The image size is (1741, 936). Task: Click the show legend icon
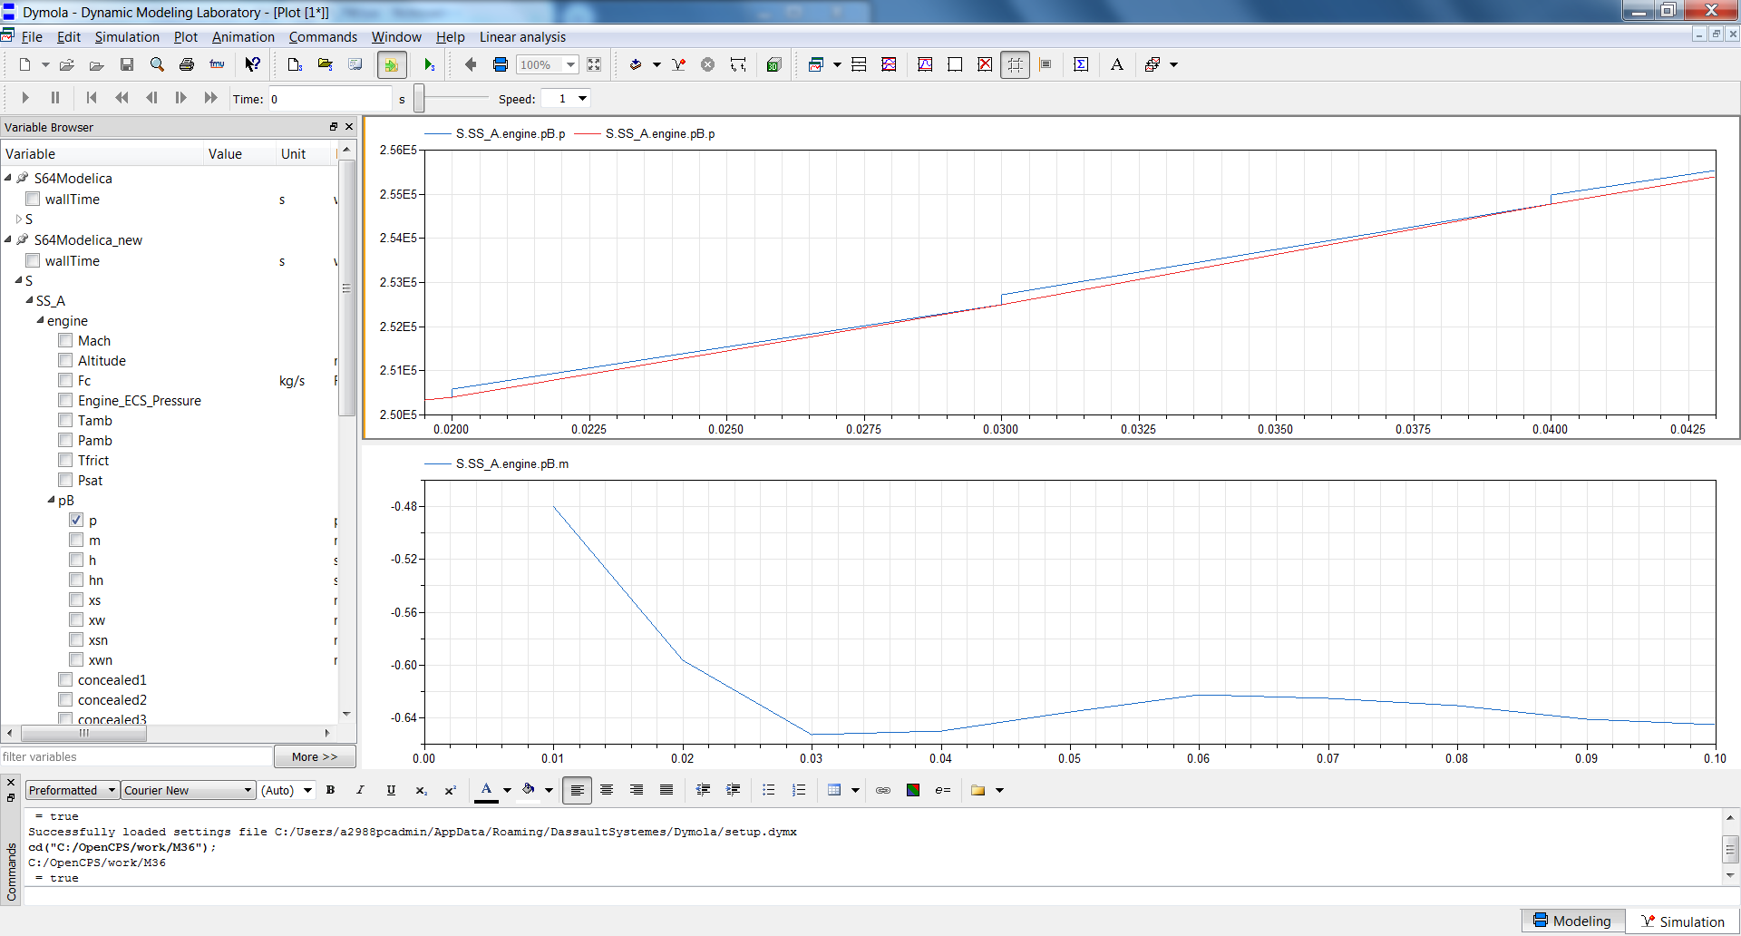pyautogui.click(x=1046, y=64)
